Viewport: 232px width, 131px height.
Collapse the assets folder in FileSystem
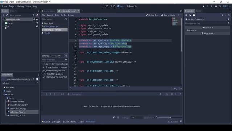(x=4, y=95)
